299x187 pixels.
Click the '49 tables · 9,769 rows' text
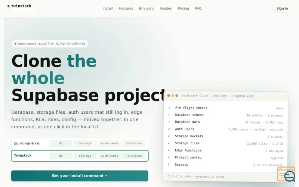pos(264,123)
